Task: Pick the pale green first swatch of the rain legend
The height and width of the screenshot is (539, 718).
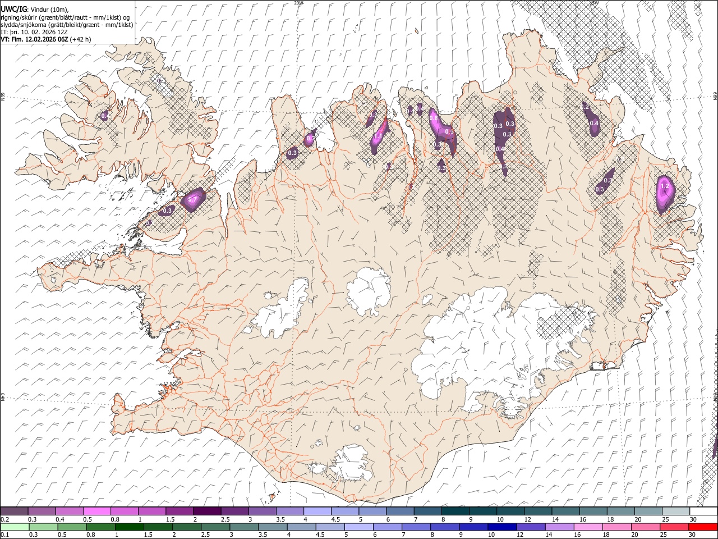Action: (15, 527)
